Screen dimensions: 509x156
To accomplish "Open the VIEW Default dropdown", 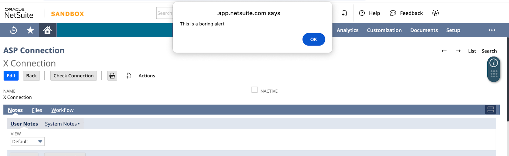I will click(x=27, y=142).
